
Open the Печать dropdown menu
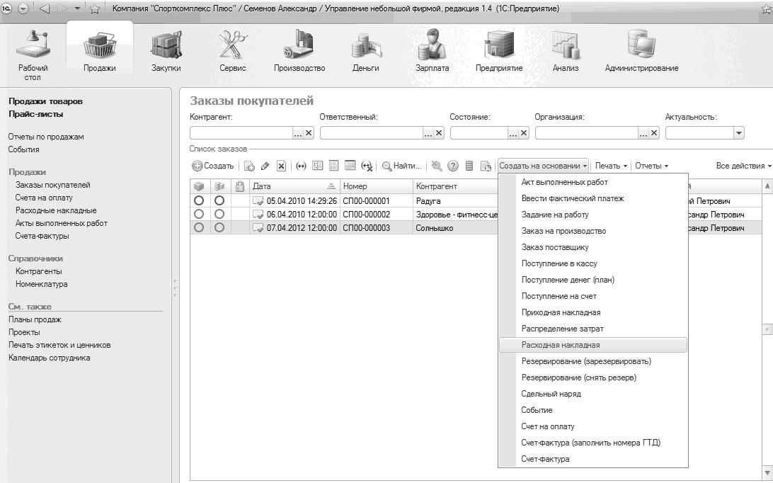pos(611,166)
